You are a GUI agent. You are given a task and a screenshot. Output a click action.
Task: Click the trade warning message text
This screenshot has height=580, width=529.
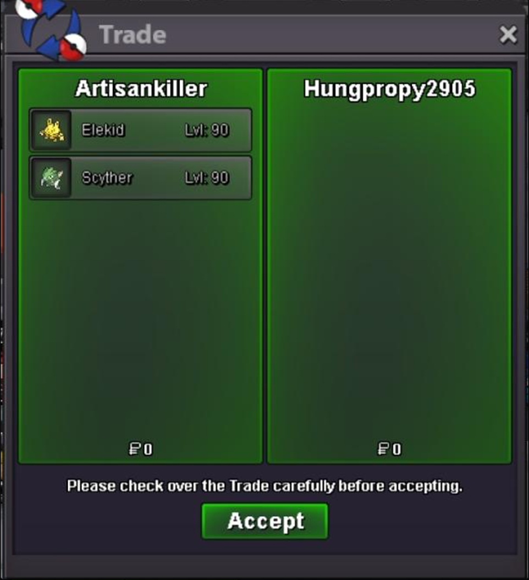(x=264, y=486)
